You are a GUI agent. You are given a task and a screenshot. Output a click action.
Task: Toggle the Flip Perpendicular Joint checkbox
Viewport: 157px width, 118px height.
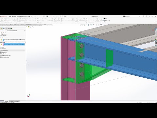pos(1,55)
